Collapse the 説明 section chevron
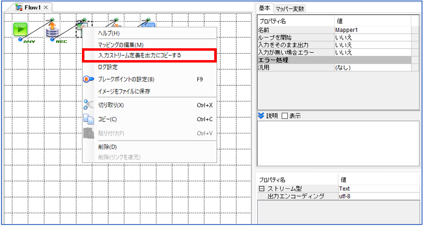The height and width of the screenshot is (226, 423). coord(261,116)
